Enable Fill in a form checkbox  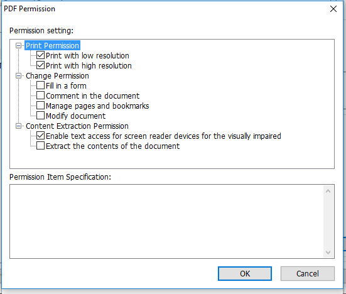tap(40, 85)
